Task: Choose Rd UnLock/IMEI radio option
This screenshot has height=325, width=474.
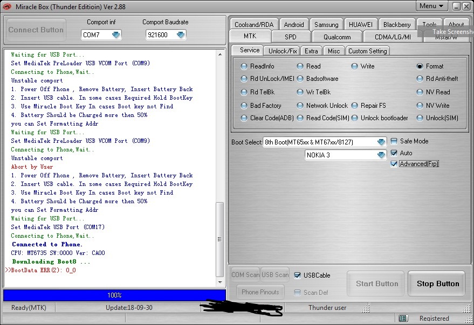Action: [x=244, y=79]
